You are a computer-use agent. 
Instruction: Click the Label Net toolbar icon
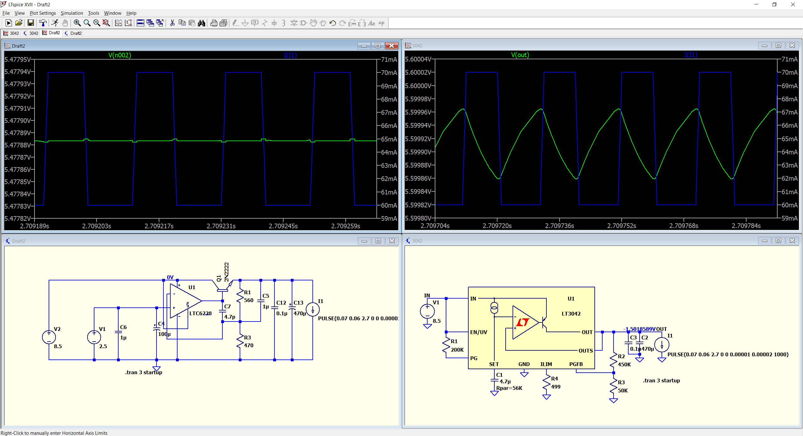tap(255, 23)
